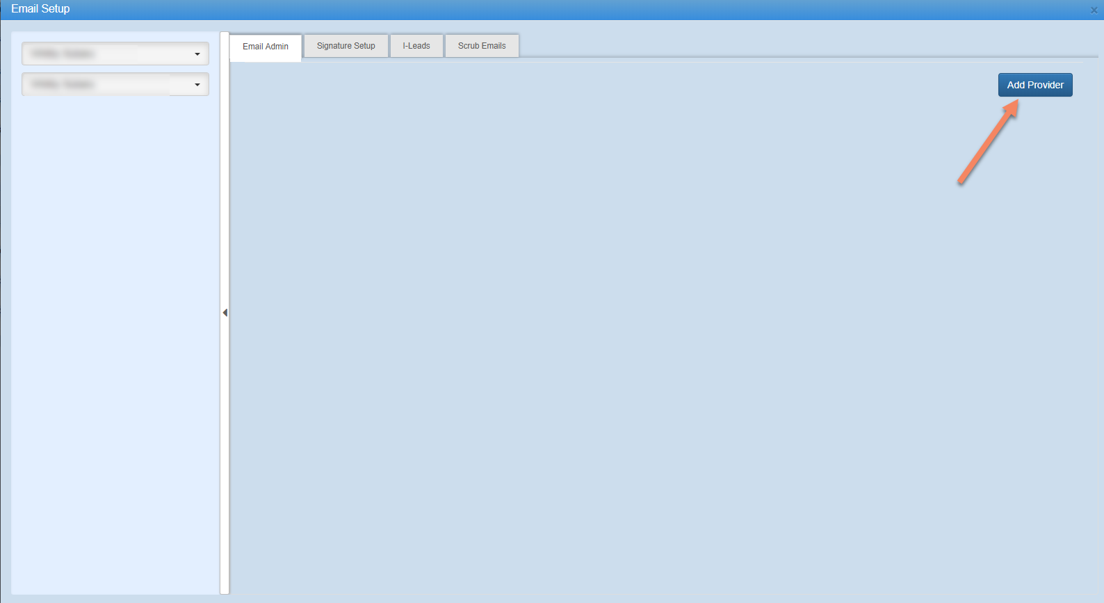Close the Email Setup dialog with X
The image size is (1104, 603).
[x=1094, y=10]
